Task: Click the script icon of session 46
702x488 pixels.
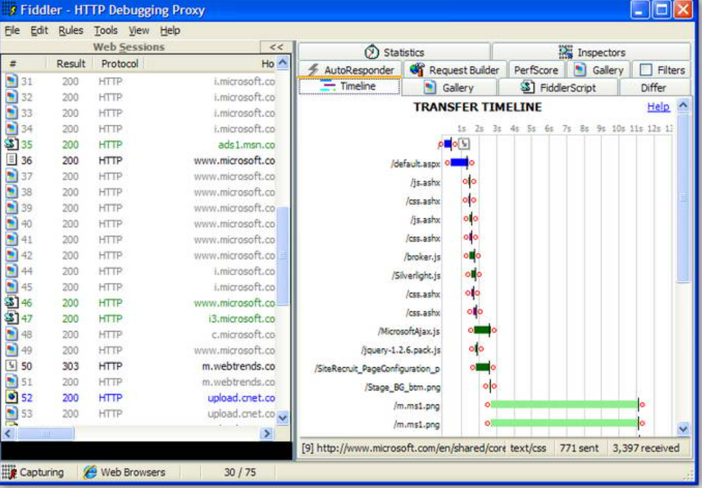Action: (x=11, y=302)
